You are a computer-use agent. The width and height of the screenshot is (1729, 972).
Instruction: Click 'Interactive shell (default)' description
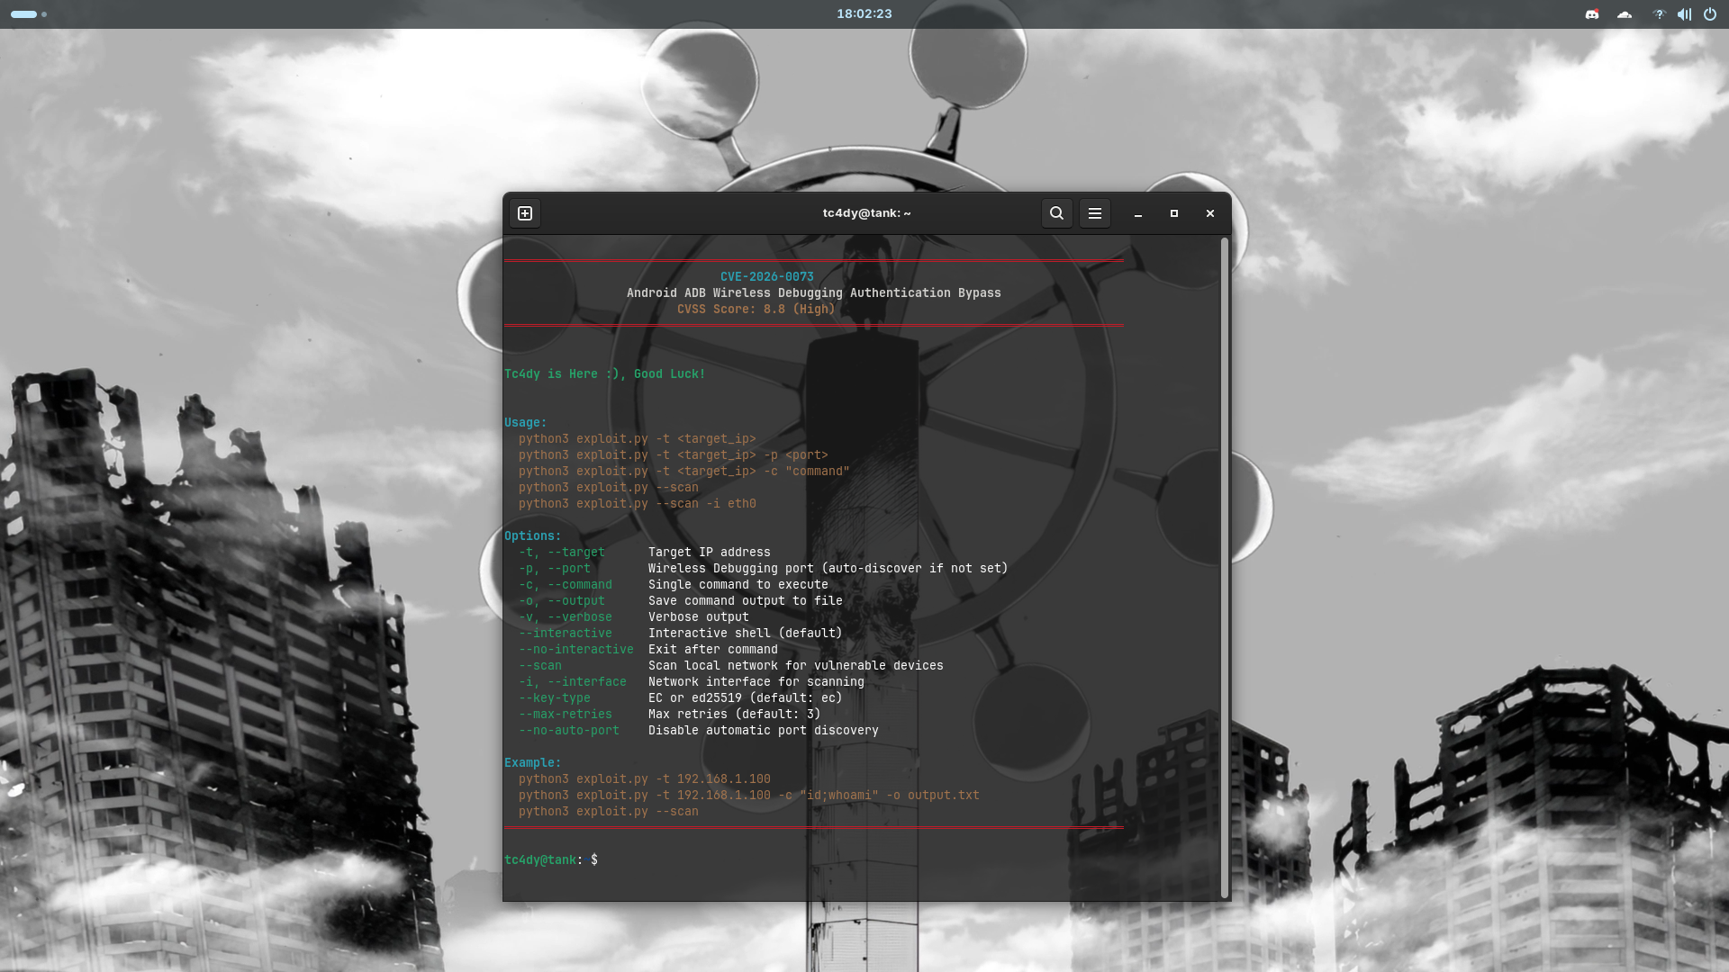pos(745,634)
